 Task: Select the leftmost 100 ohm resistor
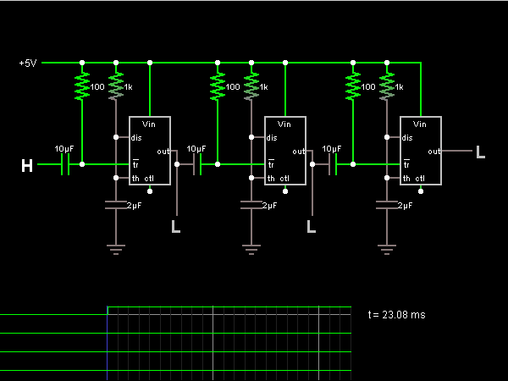[82, 86]
